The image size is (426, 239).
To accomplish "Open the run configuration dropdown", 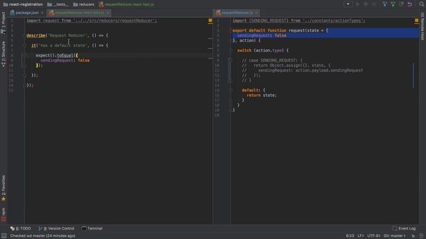I will [348, 4].
